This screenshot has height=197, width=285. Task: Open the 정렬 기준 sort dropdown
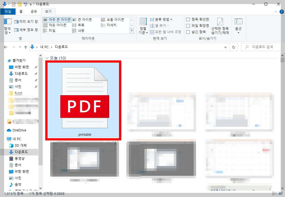(x=143, y=26)
